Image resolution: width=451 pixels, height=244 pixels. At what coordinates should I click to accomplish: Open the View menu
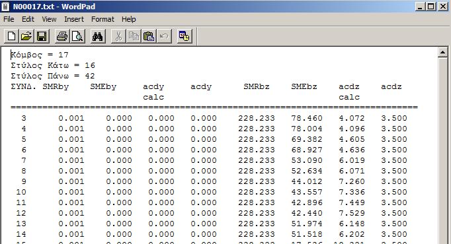49,19
